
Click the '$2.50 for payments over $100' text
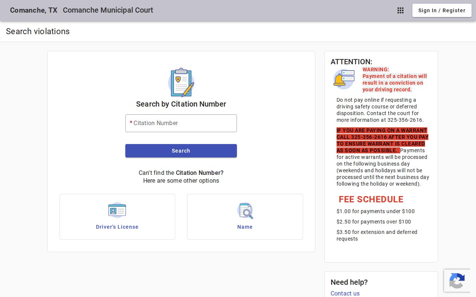(x=374, y=222)
